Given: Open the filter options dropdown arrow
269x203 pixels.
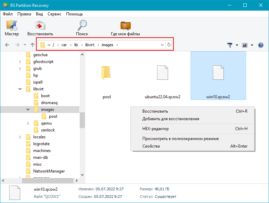Looking at the screenshot, I should (237, 45).
